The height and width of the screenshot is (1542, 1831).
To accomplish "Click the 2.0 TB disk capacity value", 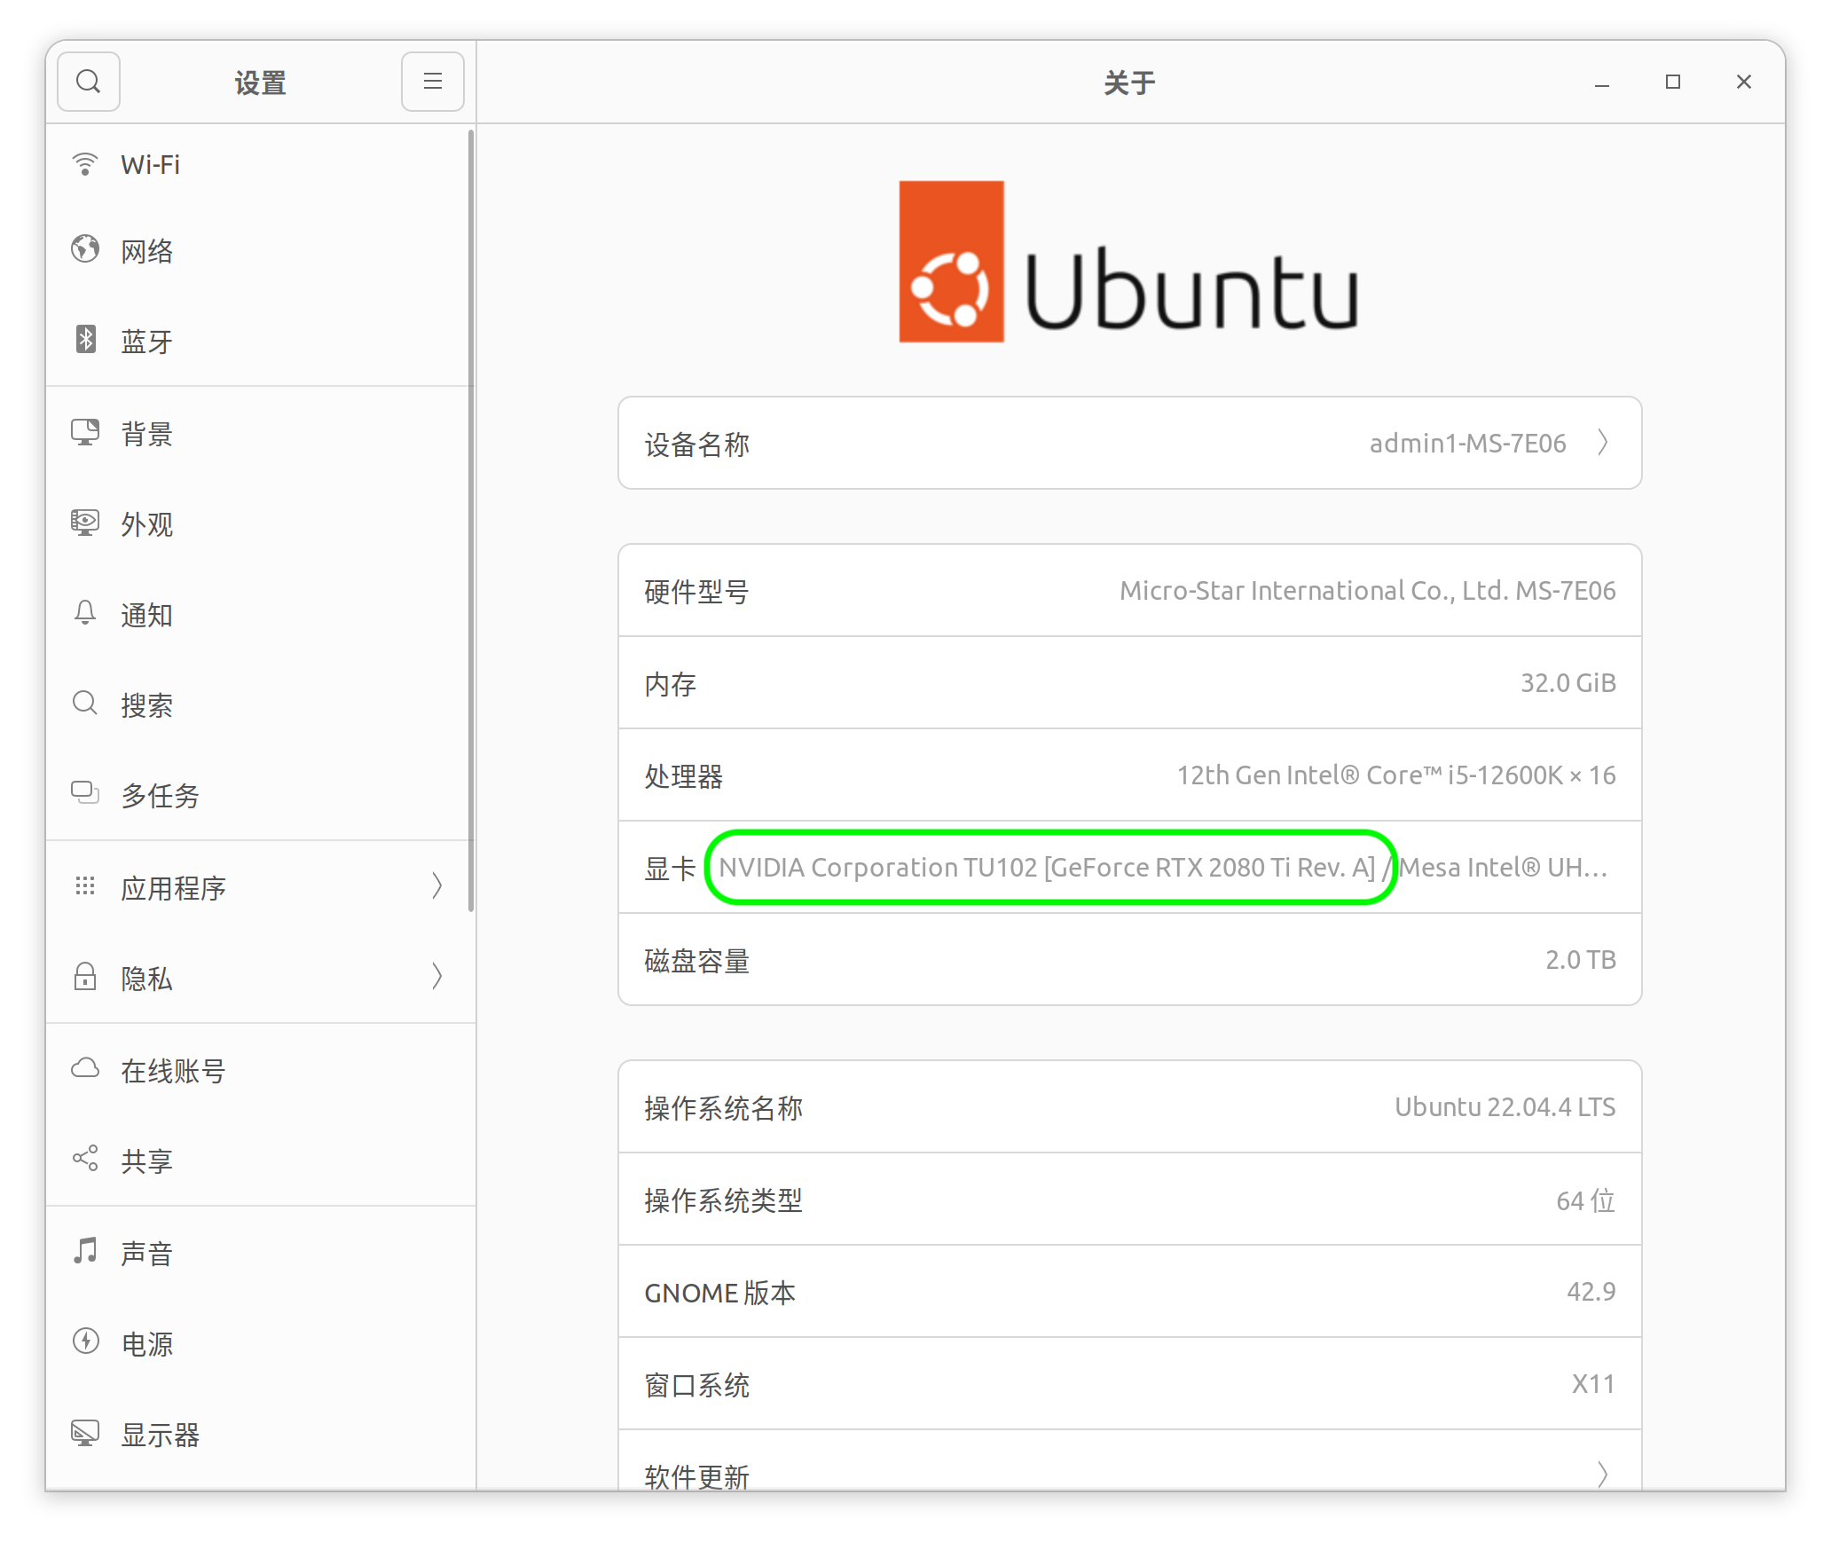I will pyautogui.click(x=1581, y=960).
